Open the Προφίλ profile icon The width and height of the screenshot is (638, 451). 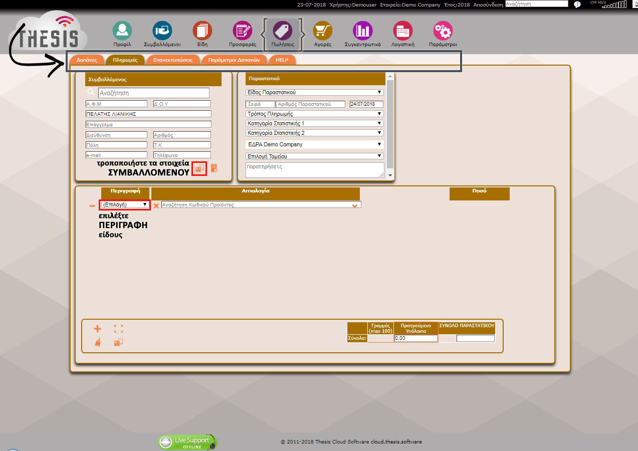122,31
